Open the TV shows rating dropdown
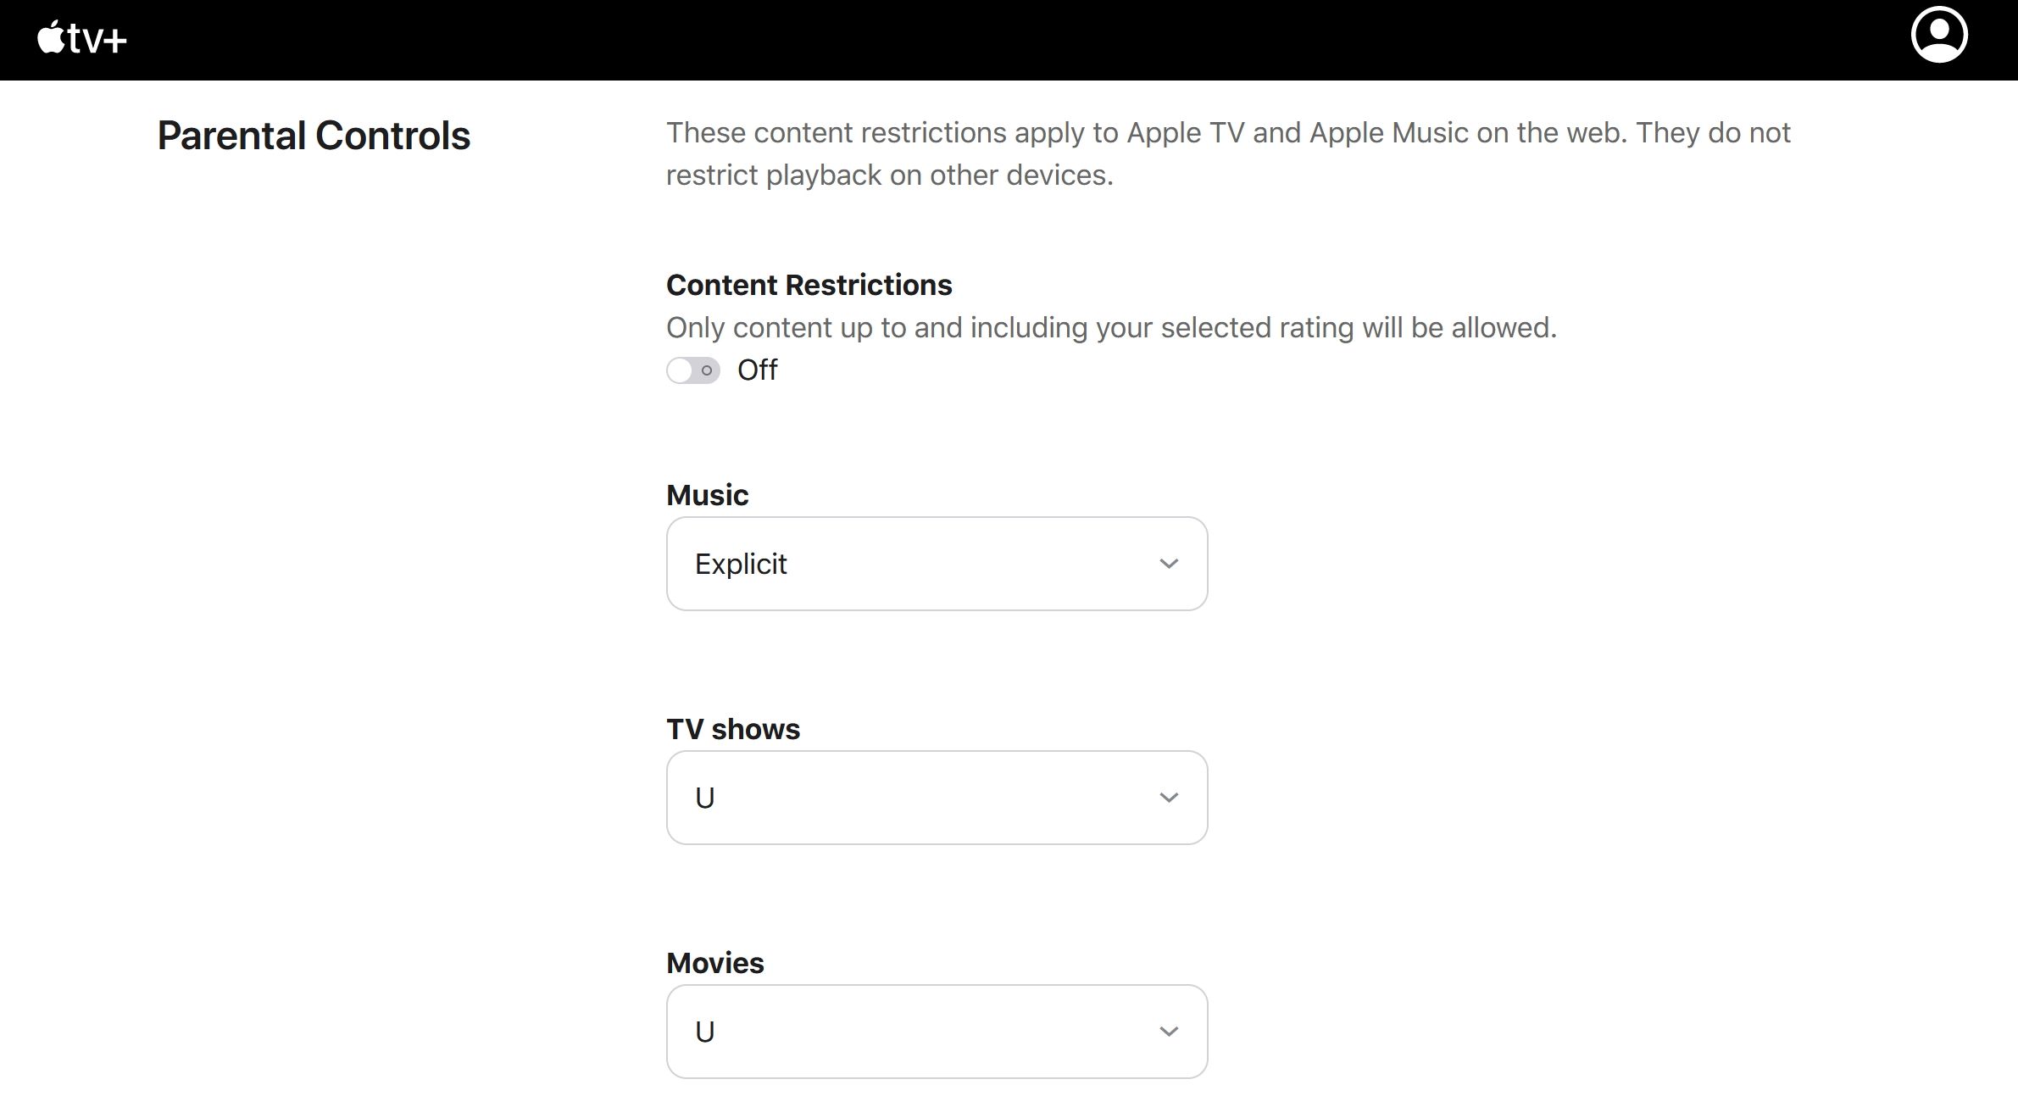The width and height of the screenshot is (2018, 1096). click(937, 798)
